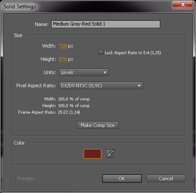Click the arrow on the Pixel Aspect Ratio combo
Image resolution: width=196 pixels, height=193 pixels.
pyautogui.click(x=139, y=85)
